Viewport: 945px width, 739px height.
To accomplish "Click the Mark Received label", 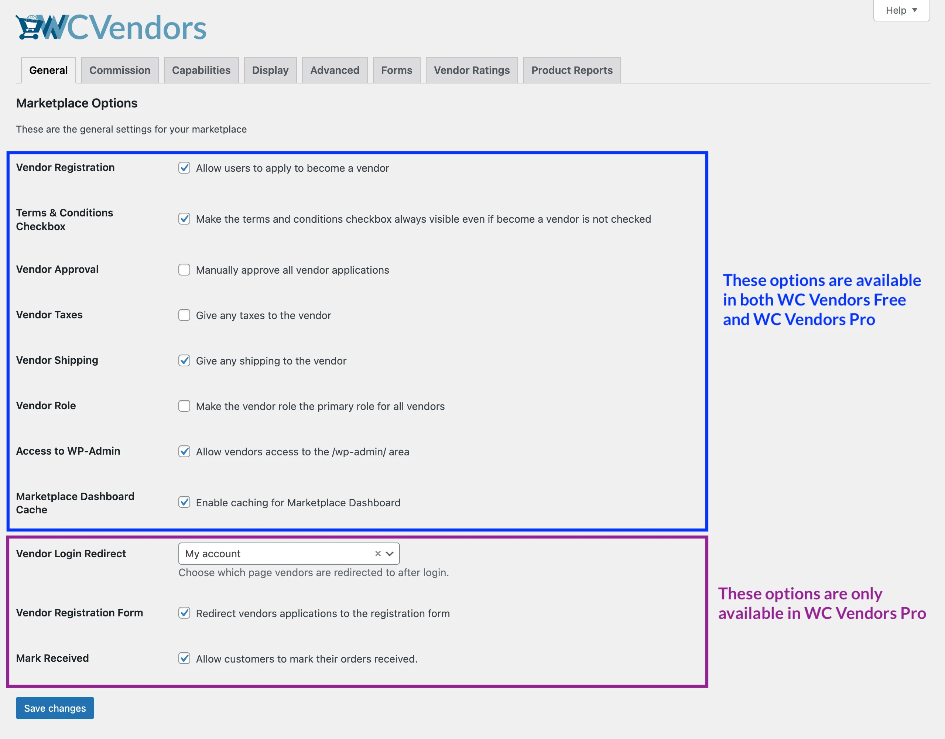I will click(52, 658).
